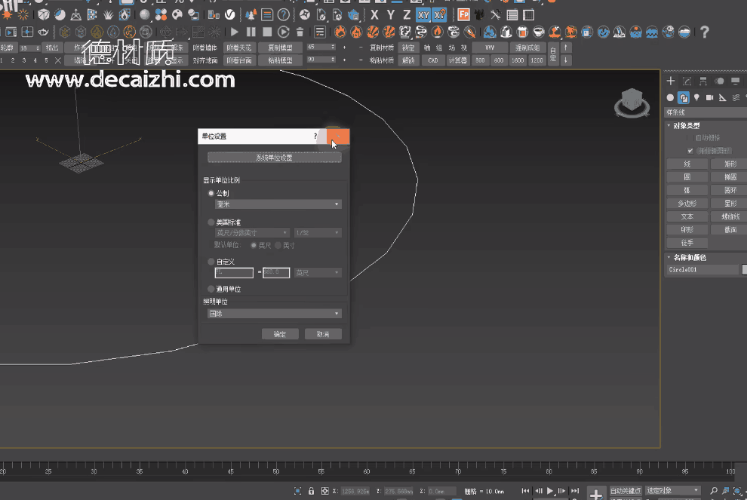Open the 英尺/分数英寸 dropdown

point(252,232)
